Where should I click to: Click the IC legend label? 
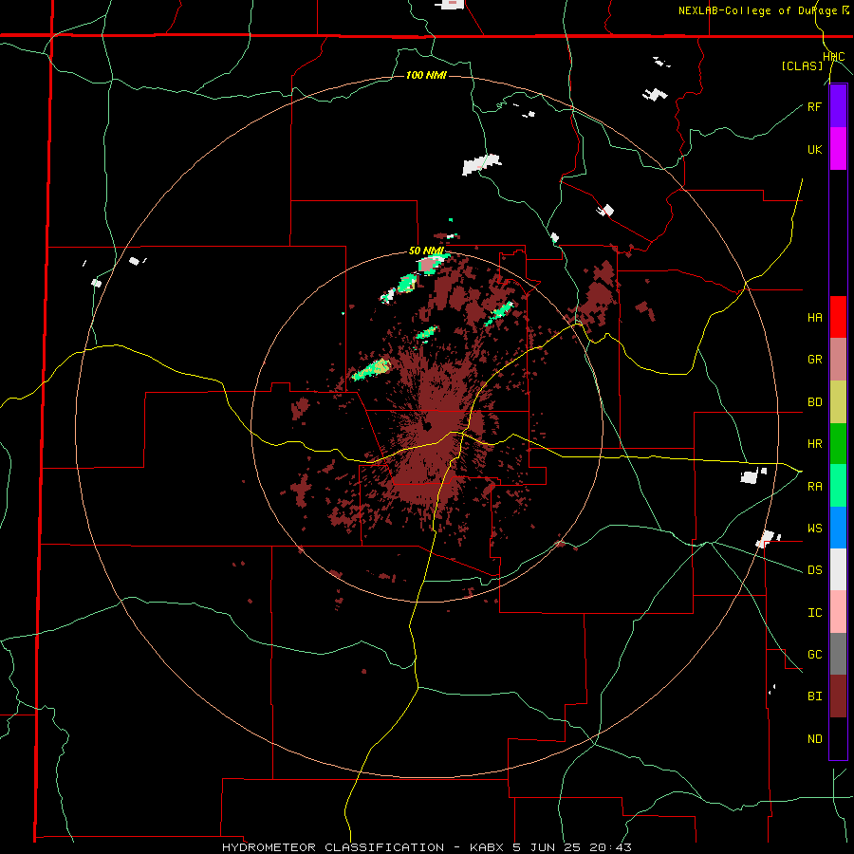coord(814,613)
